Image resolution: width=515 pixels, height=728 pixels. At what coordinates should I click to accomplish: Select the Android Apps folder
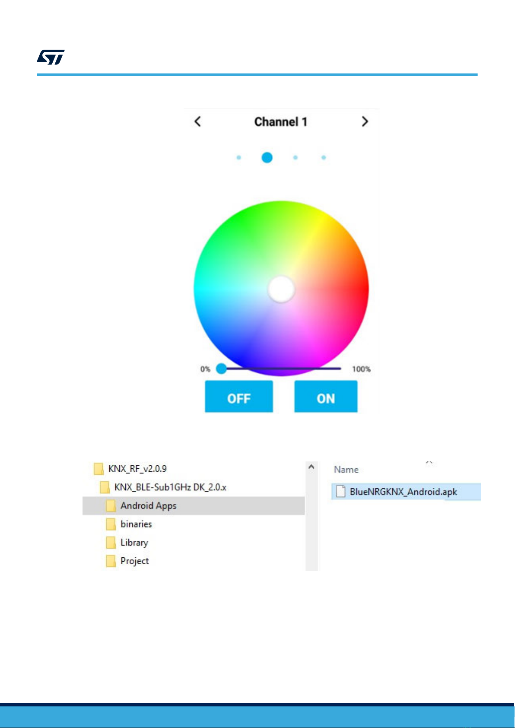194,505
